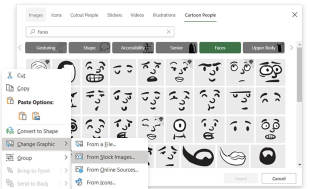Click the From Icons leaf icon
311x189 pixels.
click(x=79, y=182)
